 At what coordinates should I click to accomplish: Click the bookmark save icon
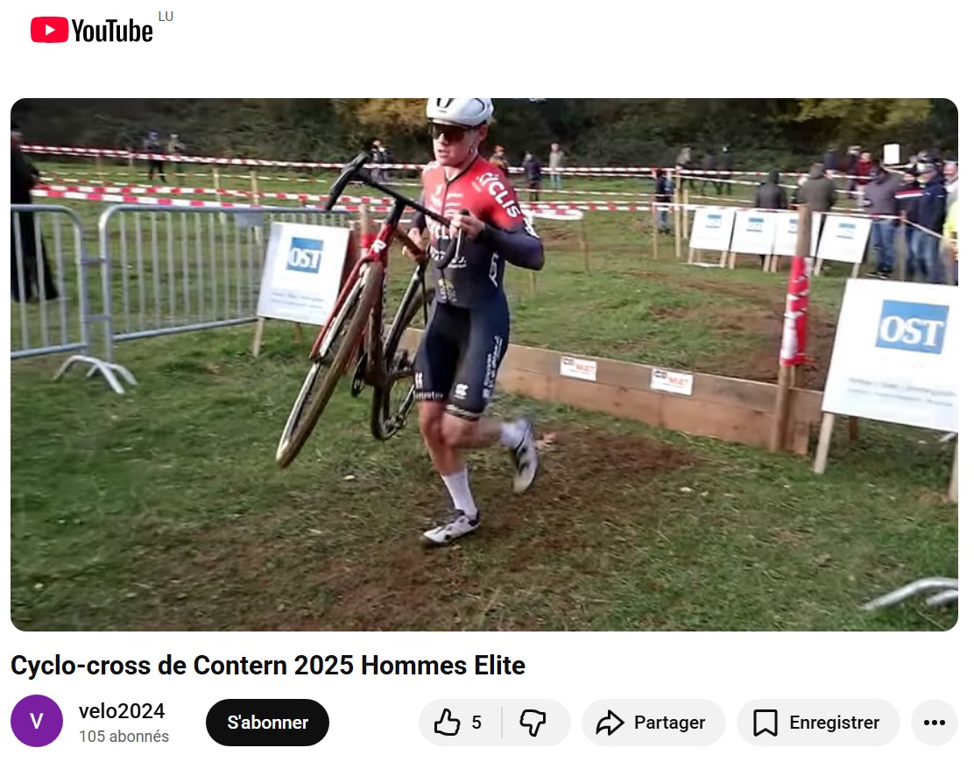tap(766, 723)
